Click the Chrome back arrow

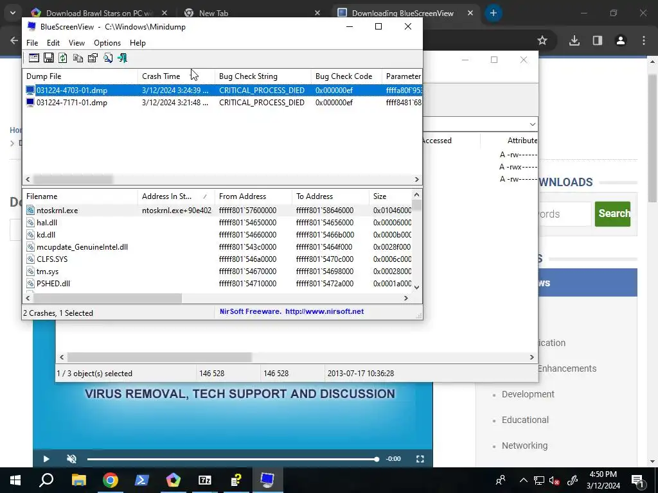coord(14,40)
